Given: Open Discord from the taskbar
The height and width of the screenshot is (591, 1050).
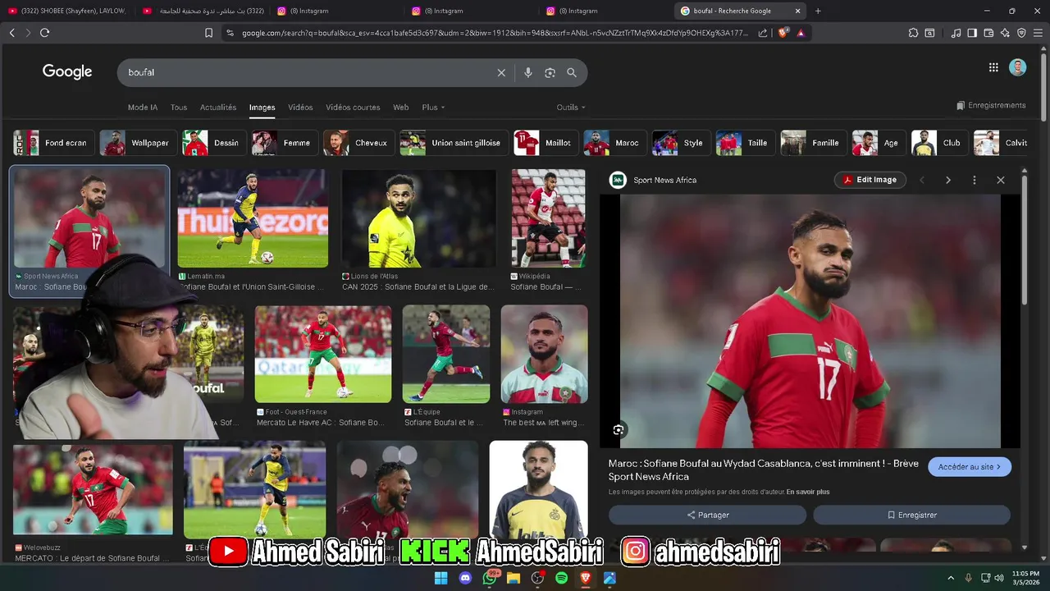Looking at the screenshot, I should [x=466, y=578].
